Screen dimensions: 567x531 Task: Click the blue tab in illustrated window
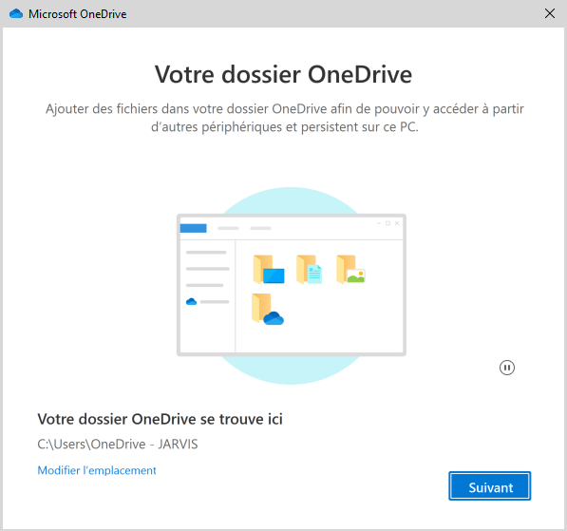[194, 228]
